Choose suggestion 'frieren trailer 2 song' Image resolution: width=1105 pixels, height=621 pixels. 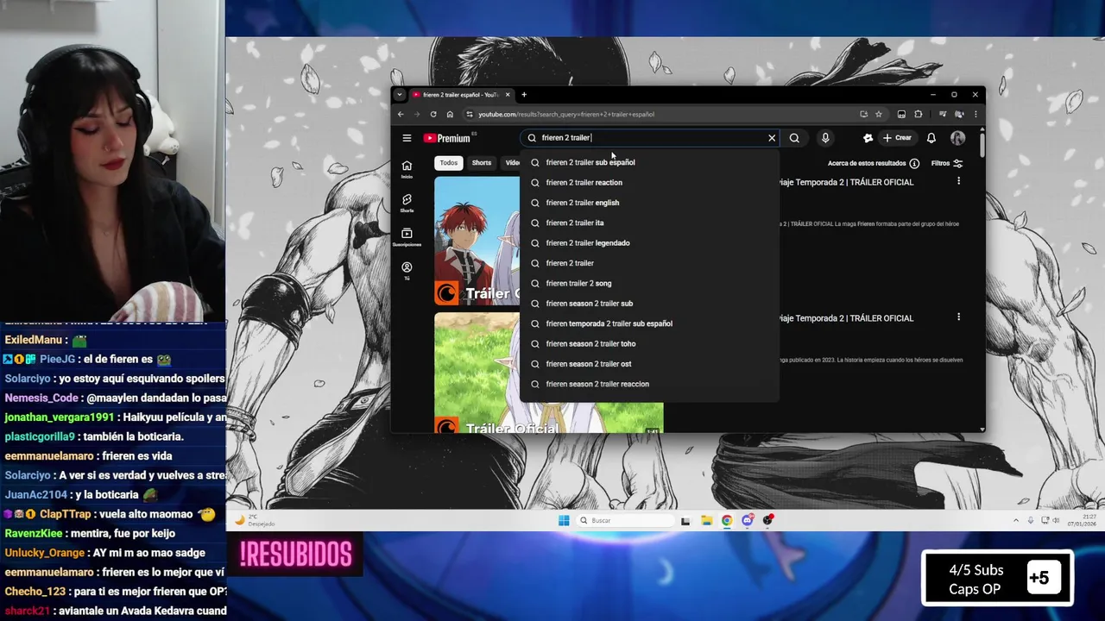click(649, 283)
